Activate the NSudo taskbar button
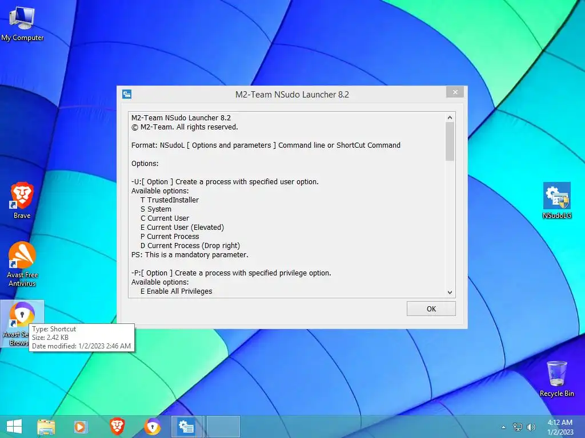This screenshot has width=585, height=438. [x=186, y=427]
